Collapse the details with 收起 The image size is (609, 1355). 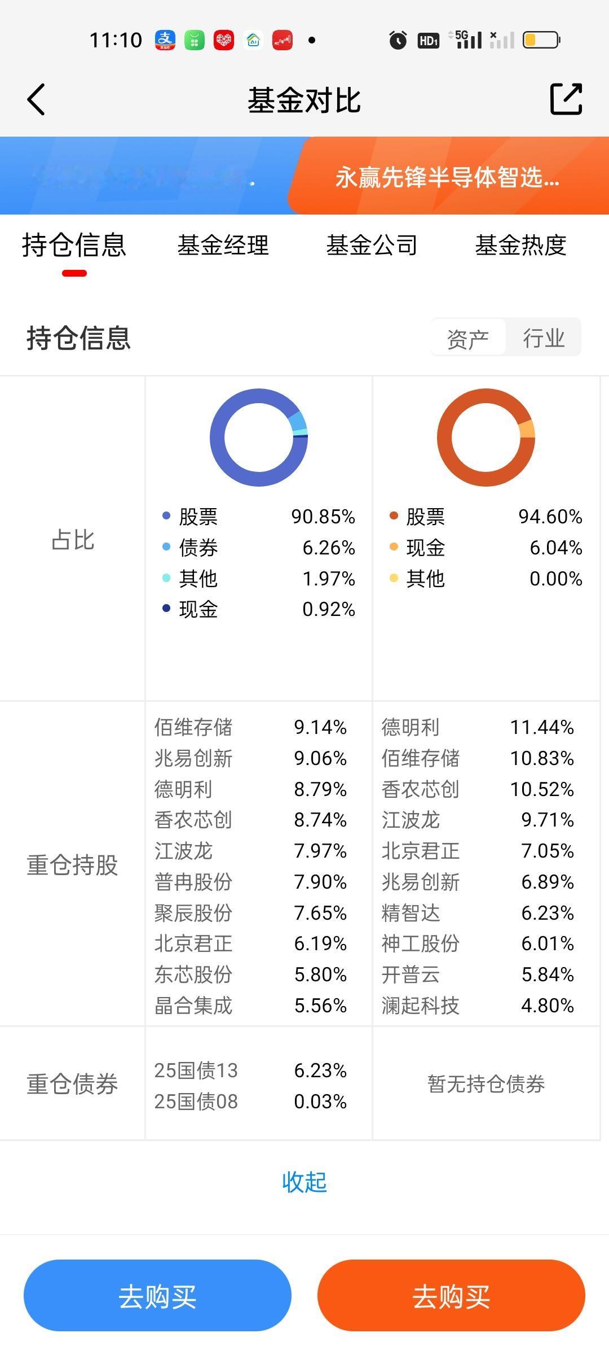pyautogui.click(x=304, y=1182)
